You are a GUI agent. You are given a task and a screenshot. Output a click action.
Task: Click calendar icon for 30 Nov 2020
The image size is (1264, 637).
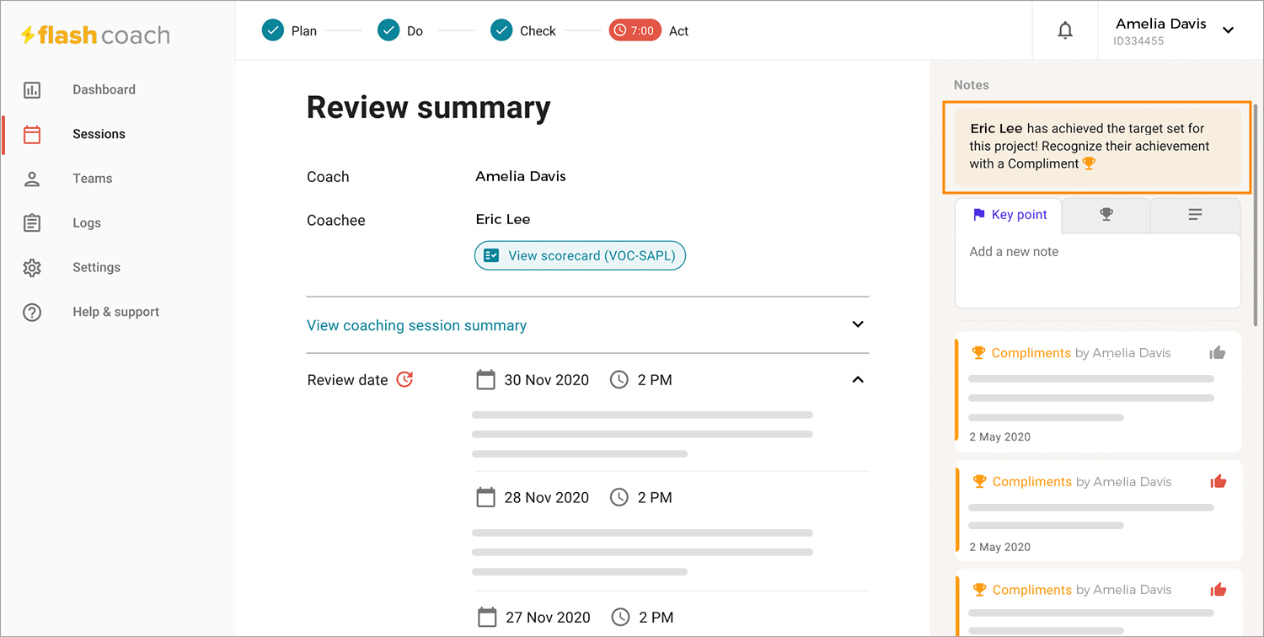click(x=485, y=380)
